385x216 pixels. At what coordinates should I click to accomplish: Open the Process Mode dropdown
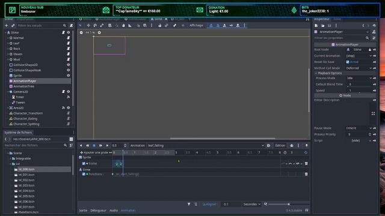[x=359, y=78]
